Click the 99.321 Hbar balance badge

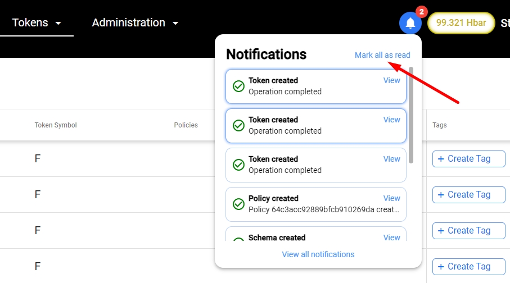pos(461,23)
